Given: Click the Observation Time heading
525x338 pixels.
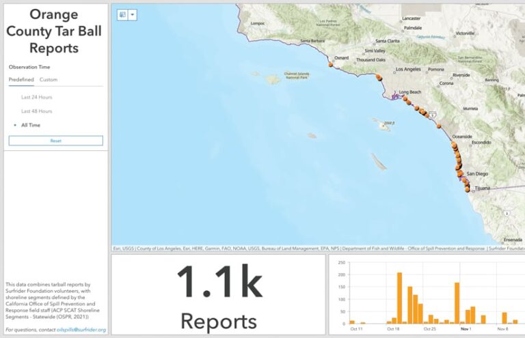Looking at the screenshot, I should (x=29, y=67).
